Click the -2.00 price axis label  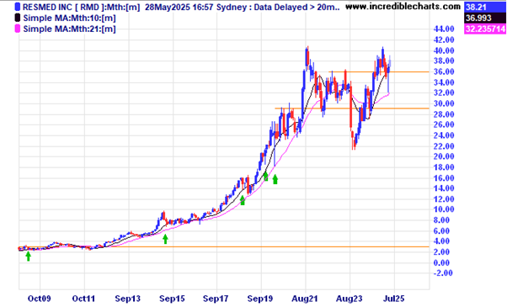point(442,273)
